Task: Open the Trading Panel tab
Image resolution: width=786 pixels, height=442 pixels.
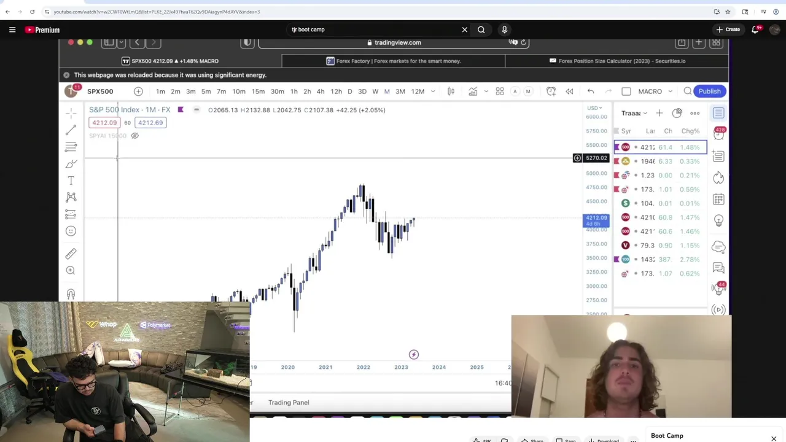Action: pyautogui.click(x=289, y=403)
